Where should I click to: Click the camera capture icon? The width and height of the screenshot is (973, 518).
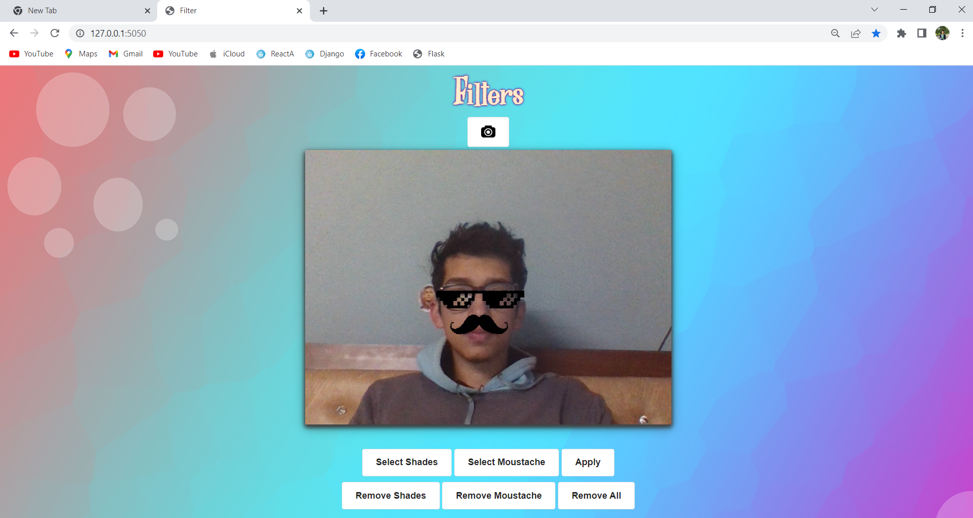488,132
